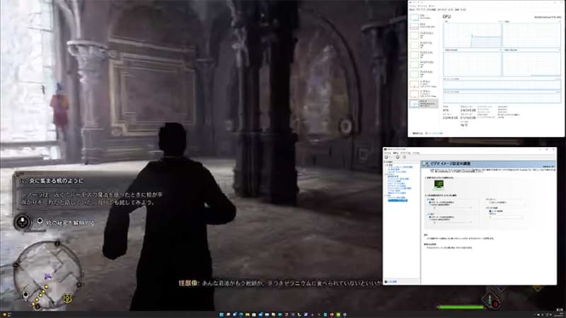Screen dimensions: 566x318
Task: Select the display thumbnail in NVIDIA panel
Action: (x=439, y=184)
